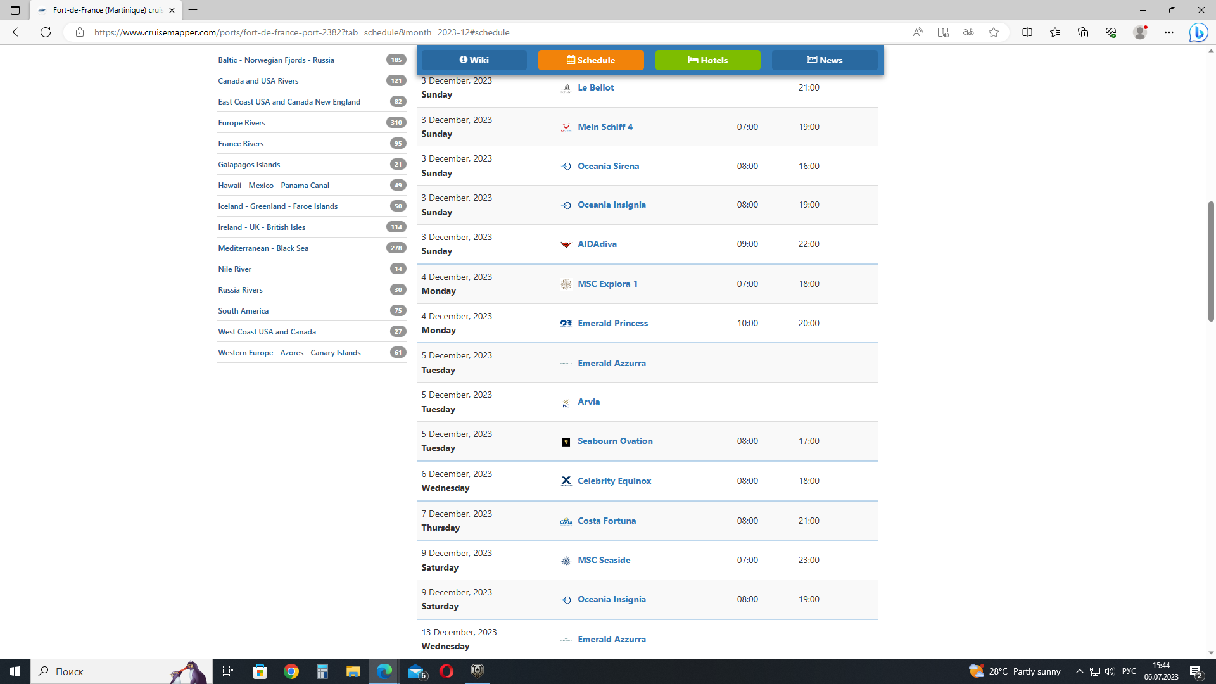Open the Collections icon
This screenshot has height=684, width=1216.
(1083, 32)
